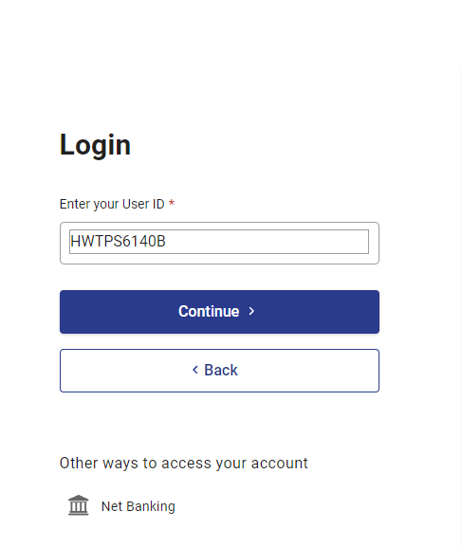Click the Login page heading

(x=95, y=145)
